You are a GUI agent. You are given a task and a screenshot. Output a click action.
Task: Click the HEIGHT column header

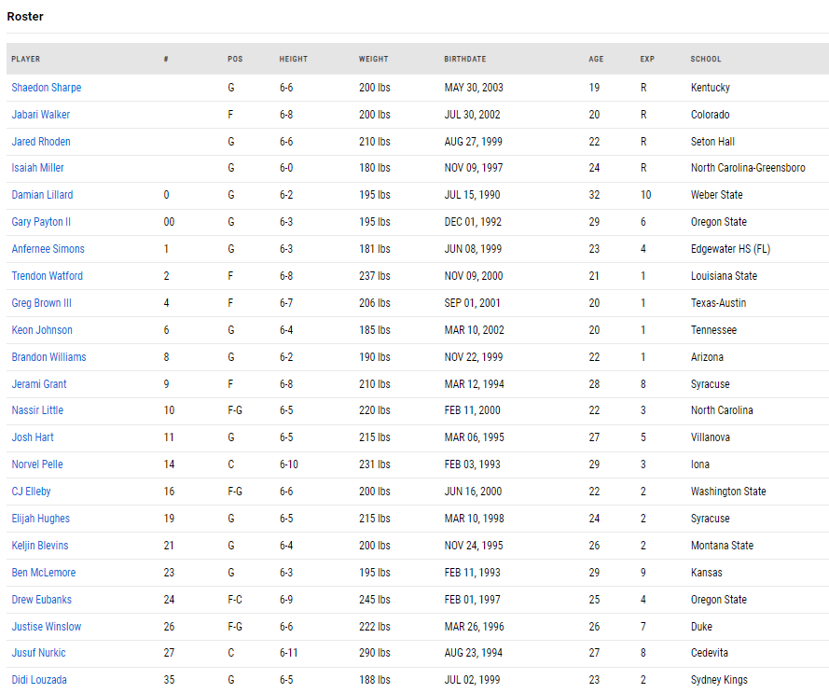(x=294, y=59)
